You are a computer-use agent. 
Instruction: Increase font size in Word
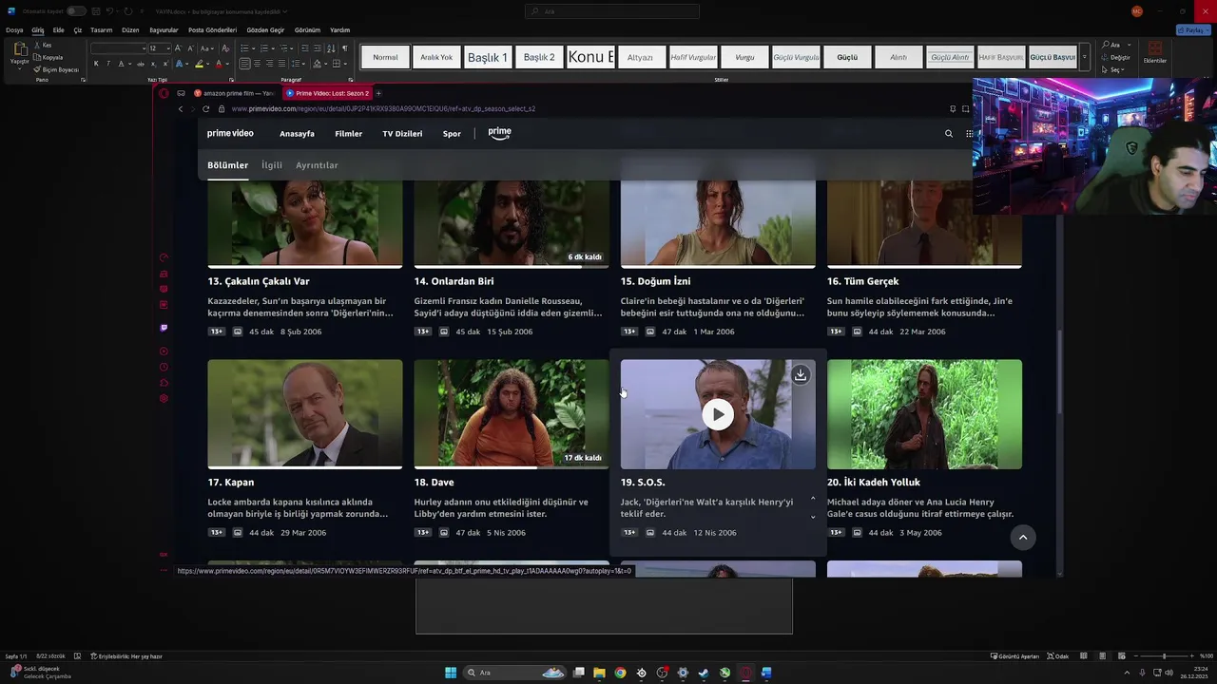(178, 48)
